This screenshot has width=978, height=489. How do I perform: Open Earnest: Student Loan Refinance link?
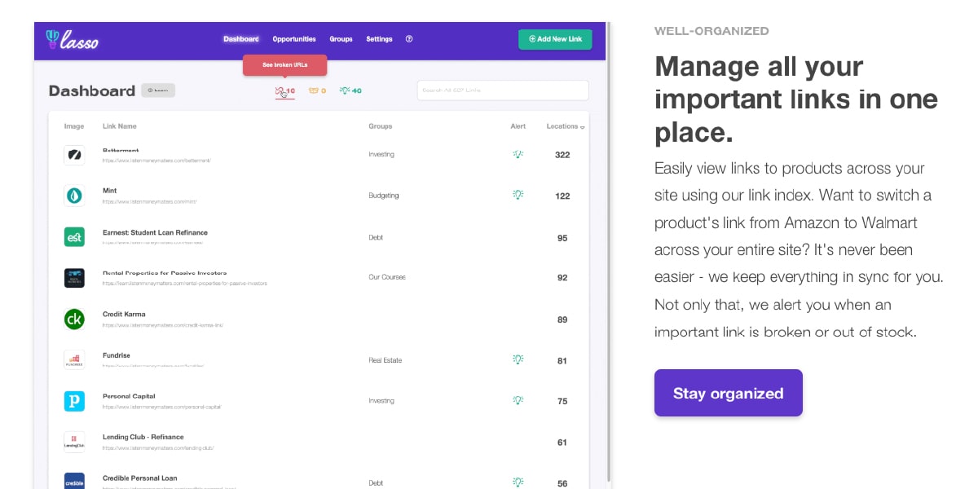point(155,232)
